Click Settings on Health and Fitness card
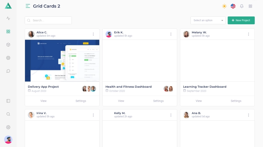263x147 pixels. [158, 101]
